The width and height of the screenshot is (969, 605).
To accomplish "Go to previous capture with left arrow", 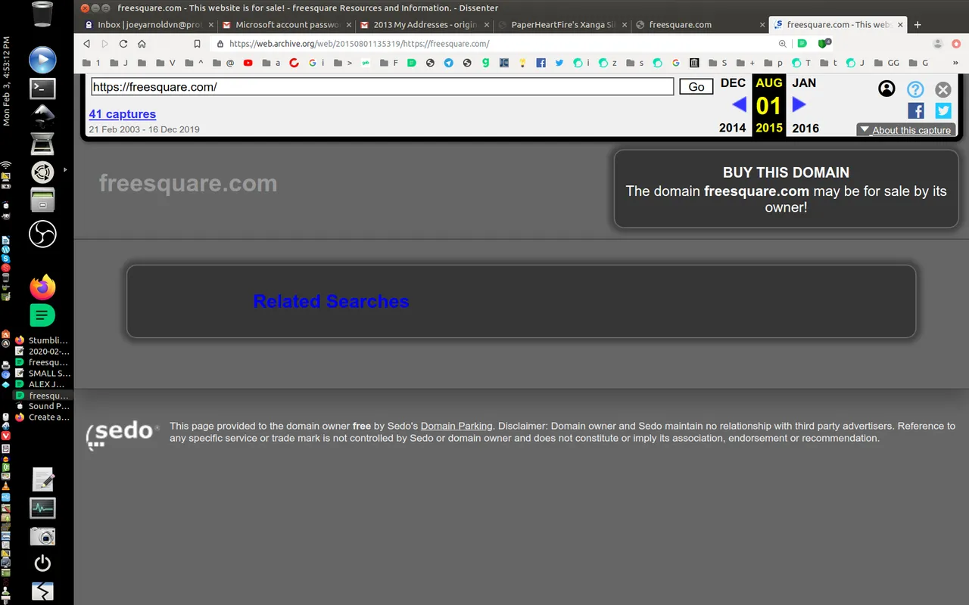I will (739, 105).
